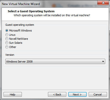110x100 pixels.
Task: Click the Windows Server 2008 combo box
Action: [x=55, y=61]
